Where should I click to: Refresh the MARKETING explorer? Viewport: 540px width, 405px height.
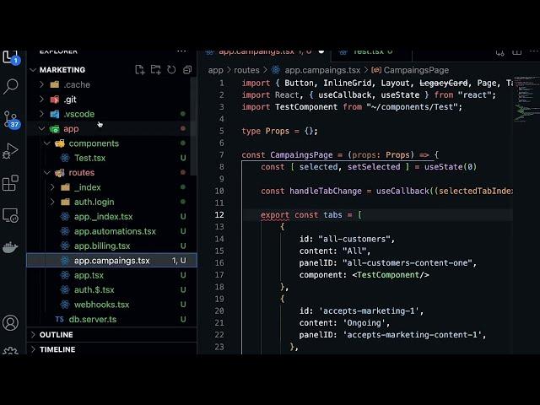pyautogui.click(x=171, y=70)
